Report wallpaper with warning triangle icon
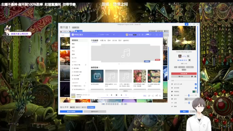 pyautogui.click(x=195, y=77)
